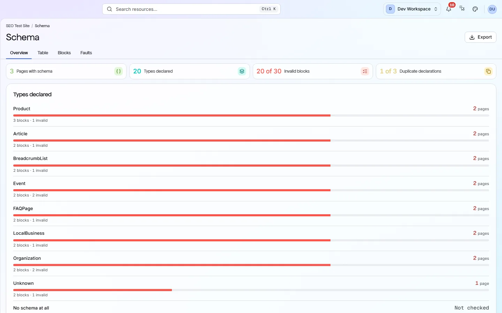The image size is (502, 313).
Task: Click the 20 of 30 invalid blocks count
Action: click(269, 71)
